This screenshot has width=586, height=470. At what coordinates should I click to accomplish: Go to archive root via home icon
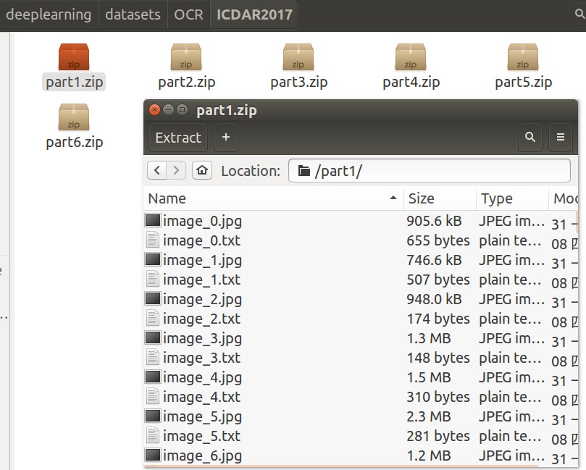(201, 170)
